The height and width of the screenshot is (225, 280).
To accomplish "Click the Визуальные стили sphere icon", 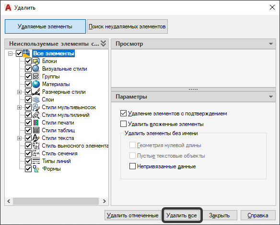I will [36, 69].
